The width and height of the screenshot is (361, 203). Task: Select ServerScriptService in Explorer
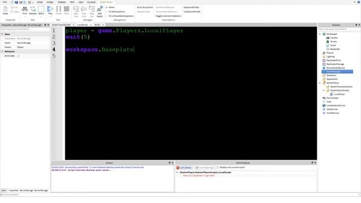[336, 68]
